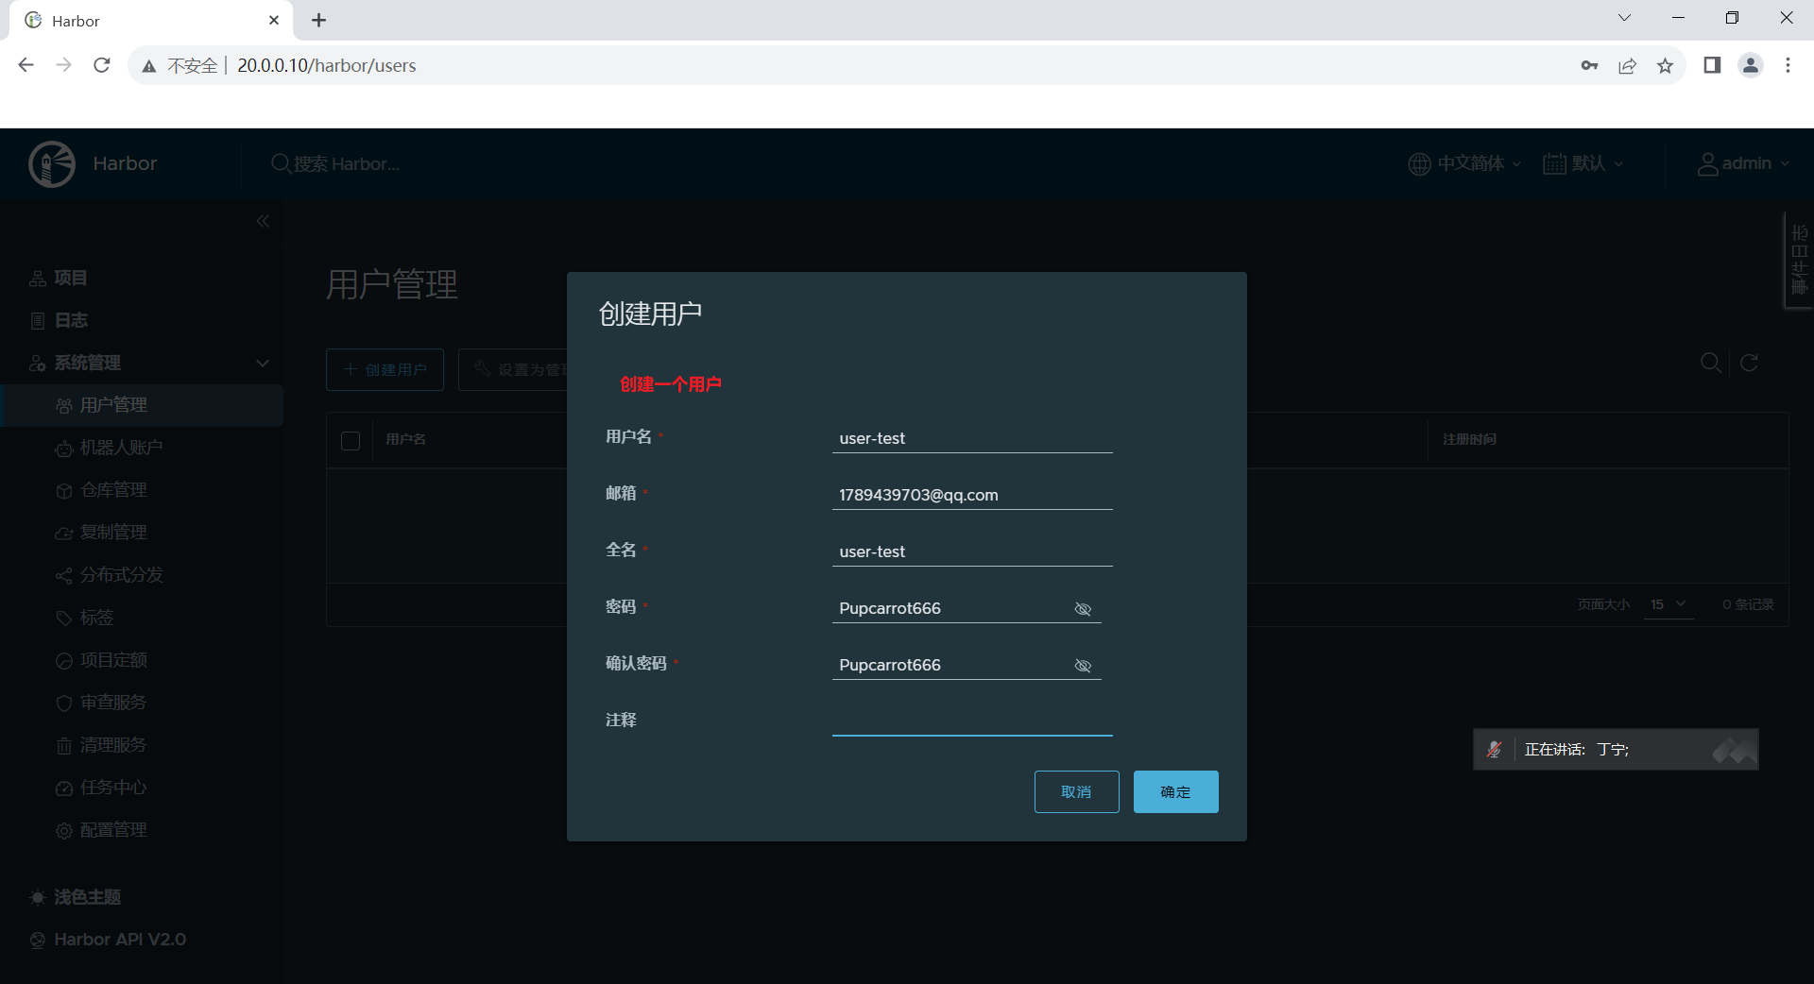This screenshot has width=1814, height=984.
Task: Click the 创建用户 button behind dialog
Action: click(x=385, y=369)
